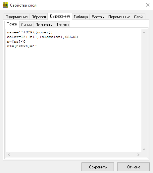Close the Свойства слоя dialog

point(148,5)
